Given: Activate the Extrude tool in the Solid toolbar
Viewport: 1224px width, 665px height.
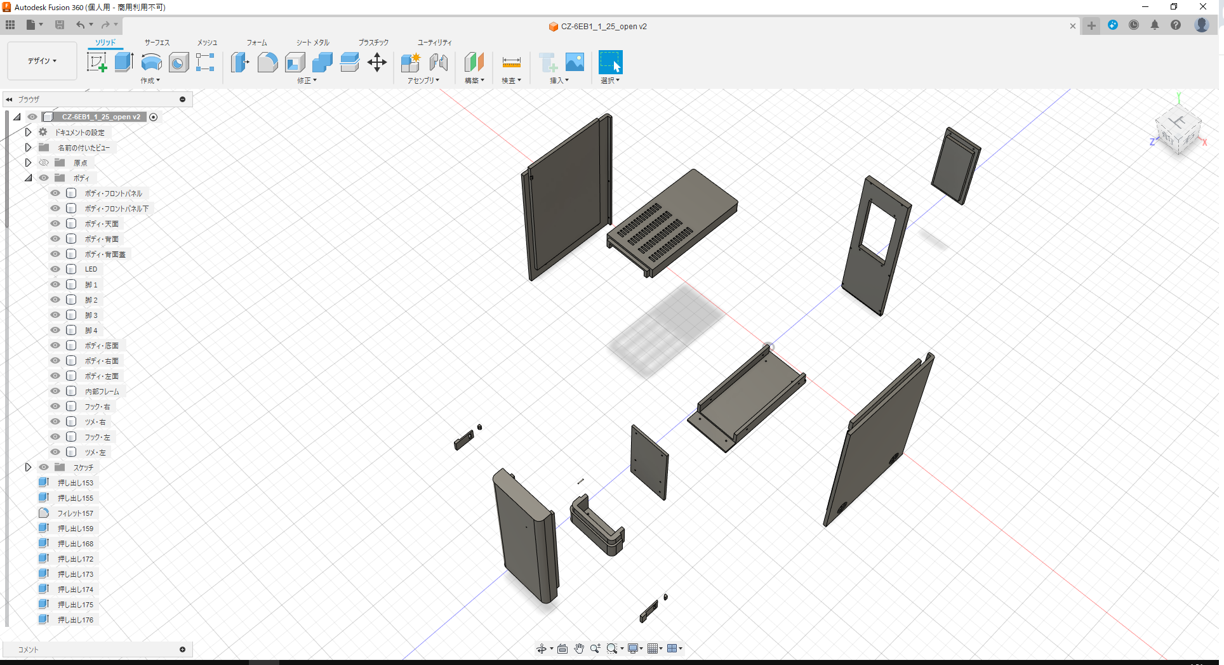Looking at the screenshot, I should coord(123,62).
